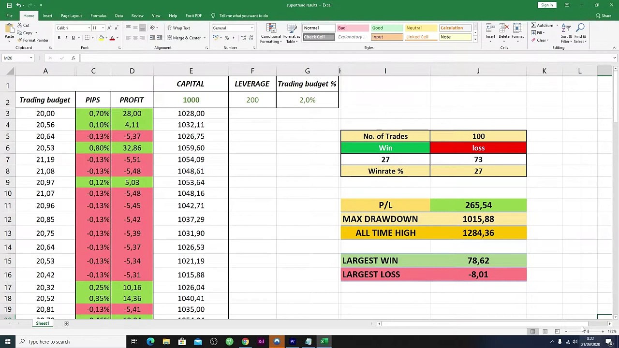Toggle Underline formatting
619x348 pixels.
[74, 38]
